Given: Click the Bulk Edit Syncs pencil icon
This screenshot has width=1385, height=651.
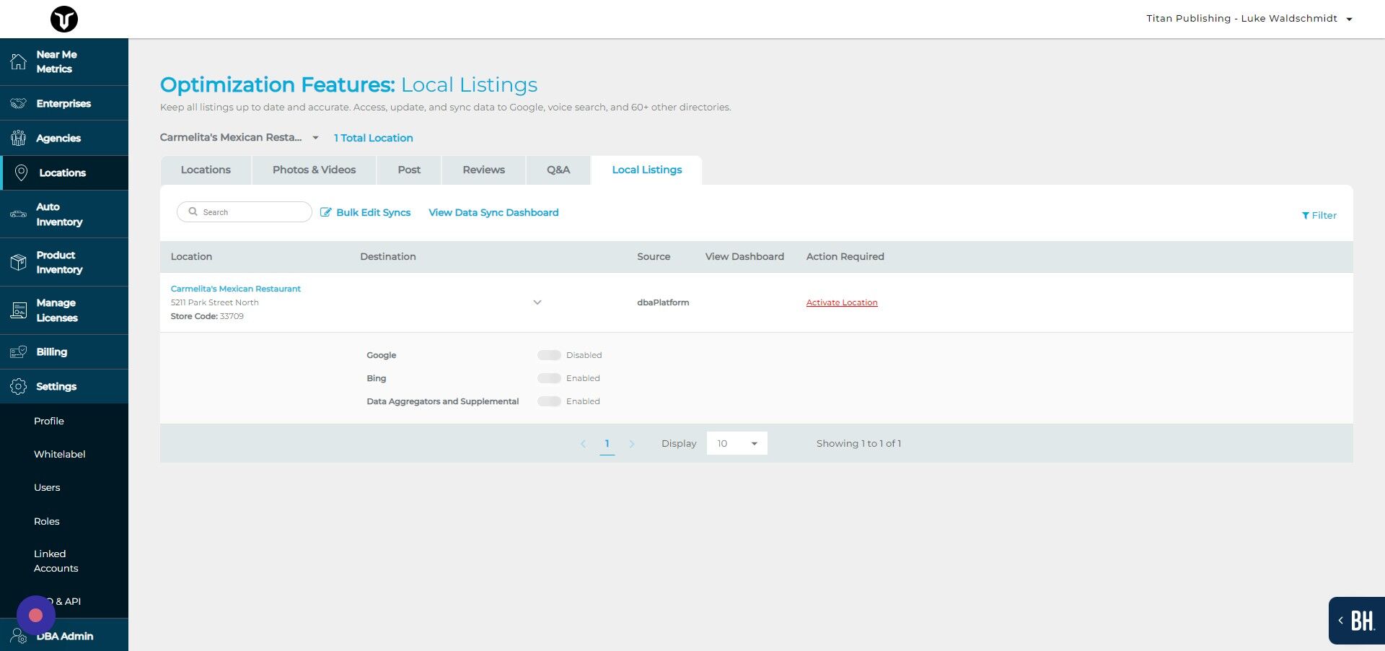Looking at the screenshot, I should pos(326,212).
